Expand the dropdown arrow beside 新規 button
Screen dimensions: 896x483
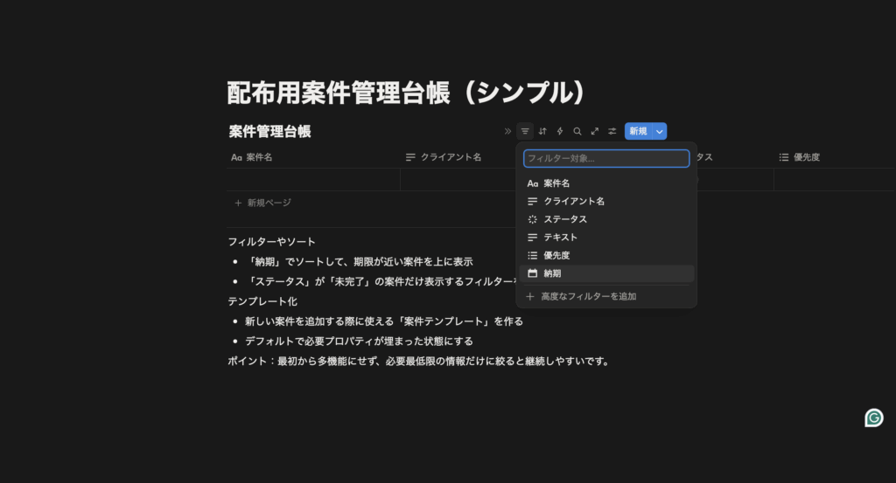click(x=660, y=131)
